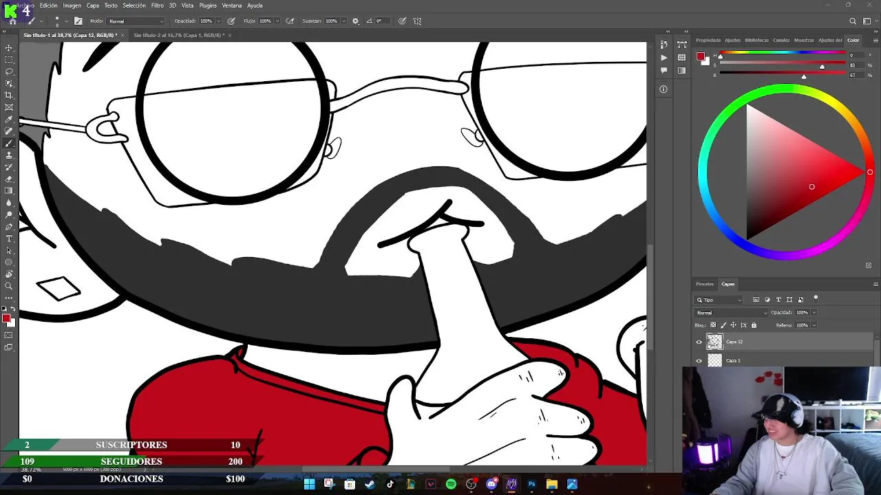Filter layers by adjustment layers icon

click(767, 300)
